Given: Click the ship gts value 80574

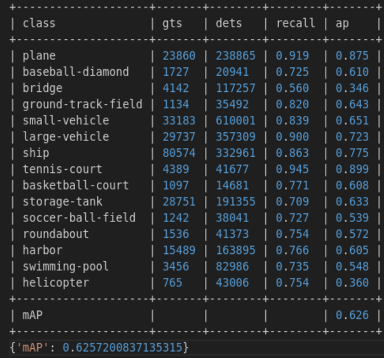Looking at the screenshot, I should click(x=179, y=153).
